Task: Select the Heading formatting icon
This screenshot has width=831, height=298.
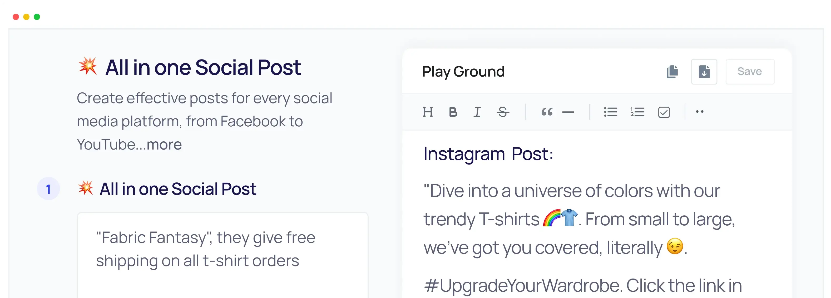Action: coord(428,112)
